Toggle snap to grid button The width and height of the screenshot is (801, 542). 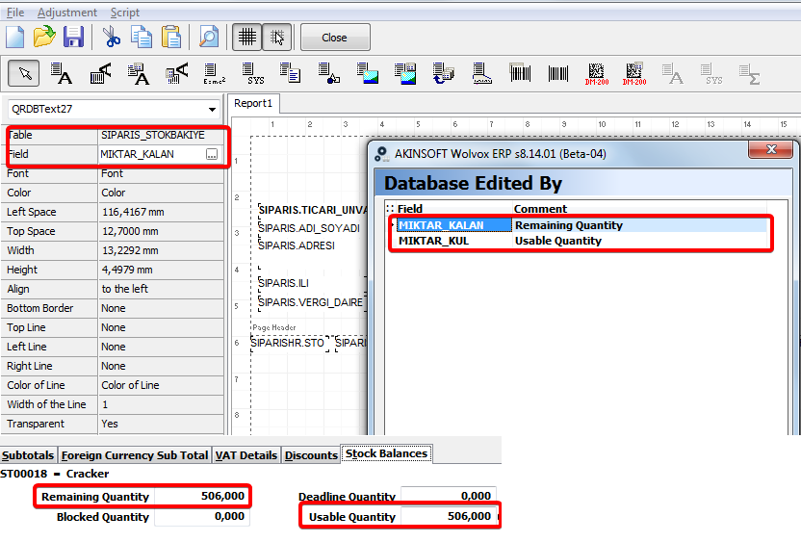[x=277, y=38]
